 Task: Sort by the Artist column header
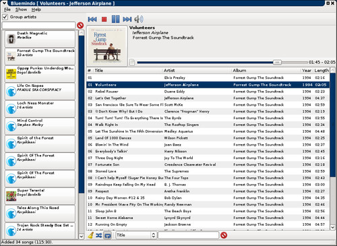[197, 71]
